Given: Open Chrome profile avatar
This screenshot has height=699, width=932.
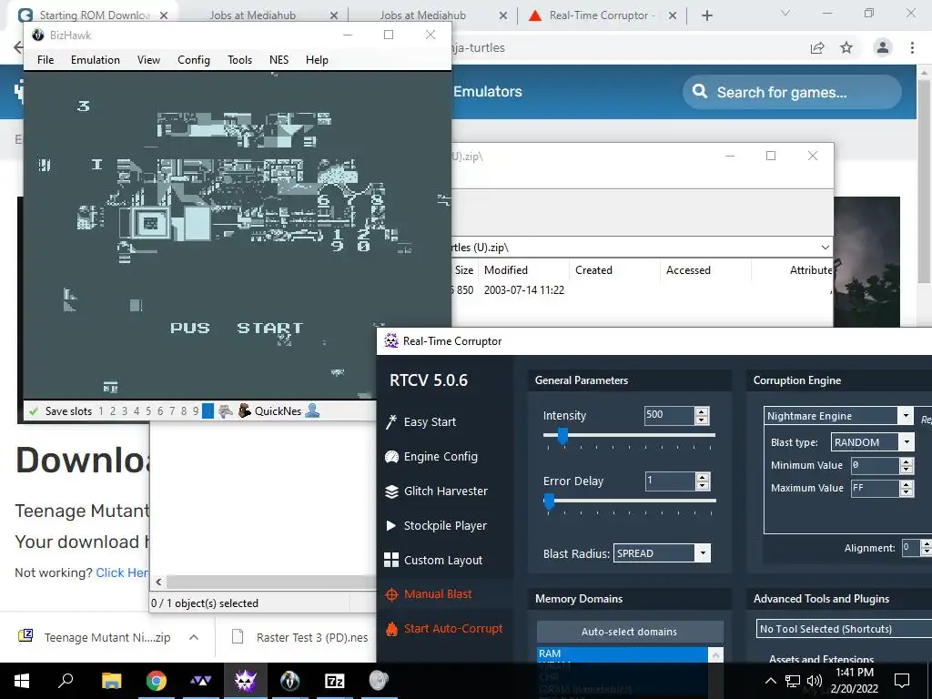Looking at the screenshot, I should pos(883,47).
